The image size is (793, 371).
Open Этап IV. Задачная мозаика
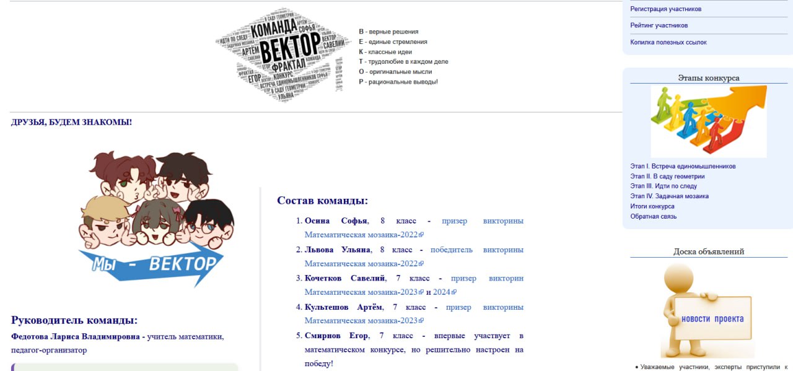click(669, 196)
